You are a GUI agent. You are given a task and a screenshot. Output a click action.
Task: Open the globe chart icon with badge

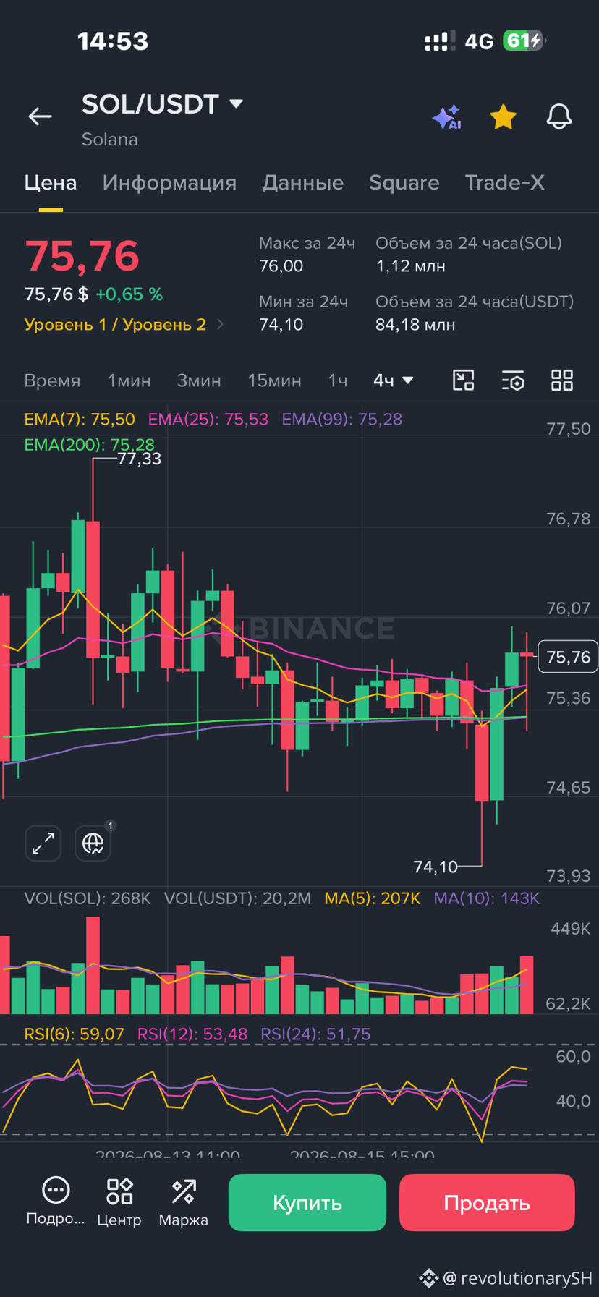pyautogui.click(x=93, y=843)
